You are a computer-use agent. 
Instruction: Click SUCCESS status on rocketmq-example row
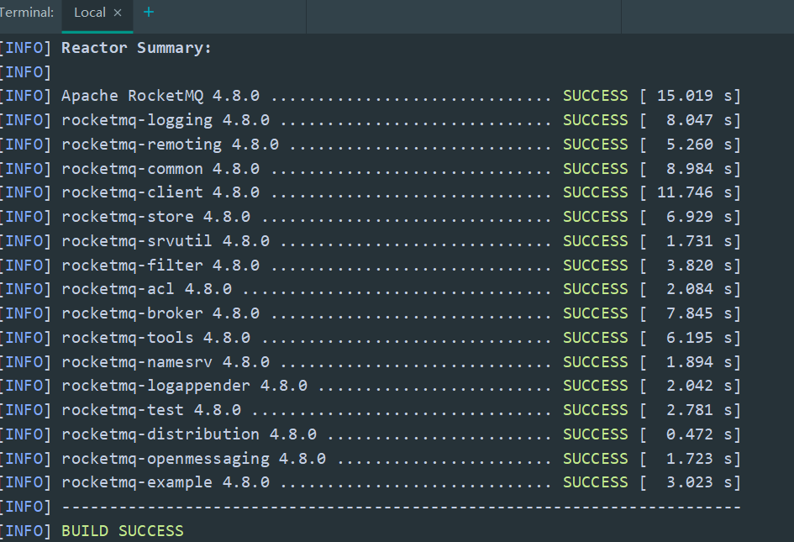click(596, 482)
